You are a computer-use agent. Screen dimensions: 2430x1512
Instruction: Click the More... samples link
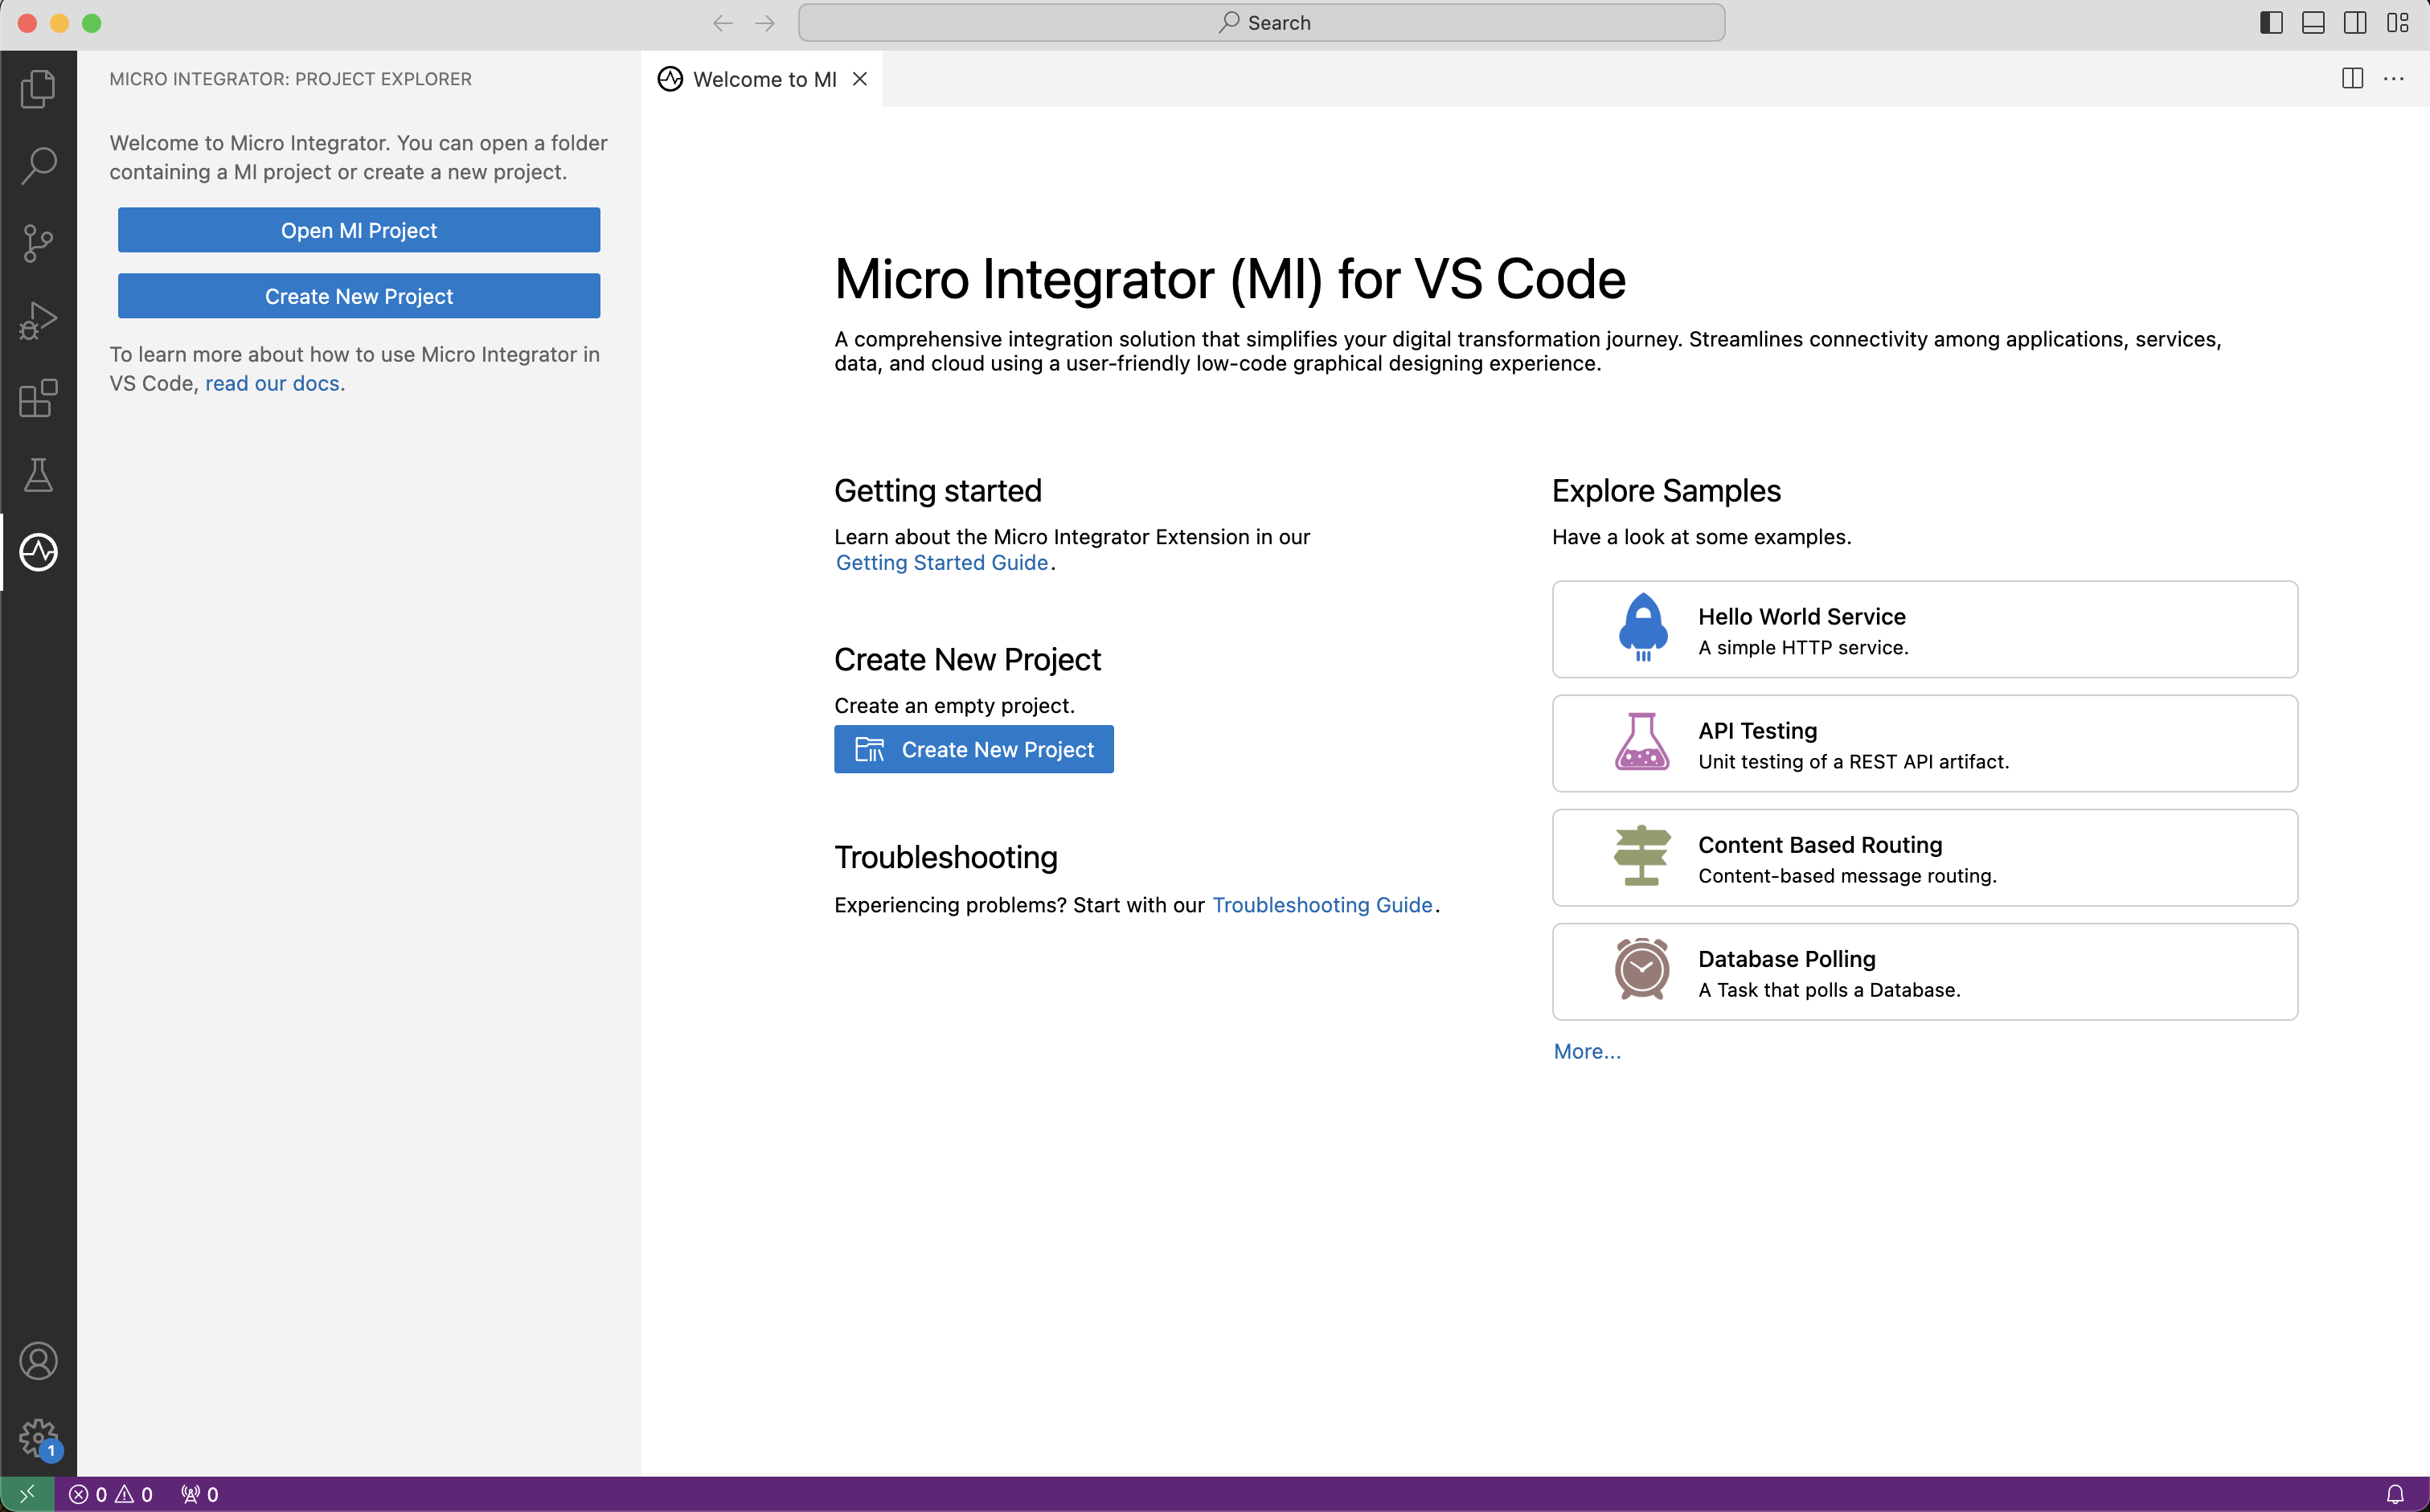tap(1587, 1051)
